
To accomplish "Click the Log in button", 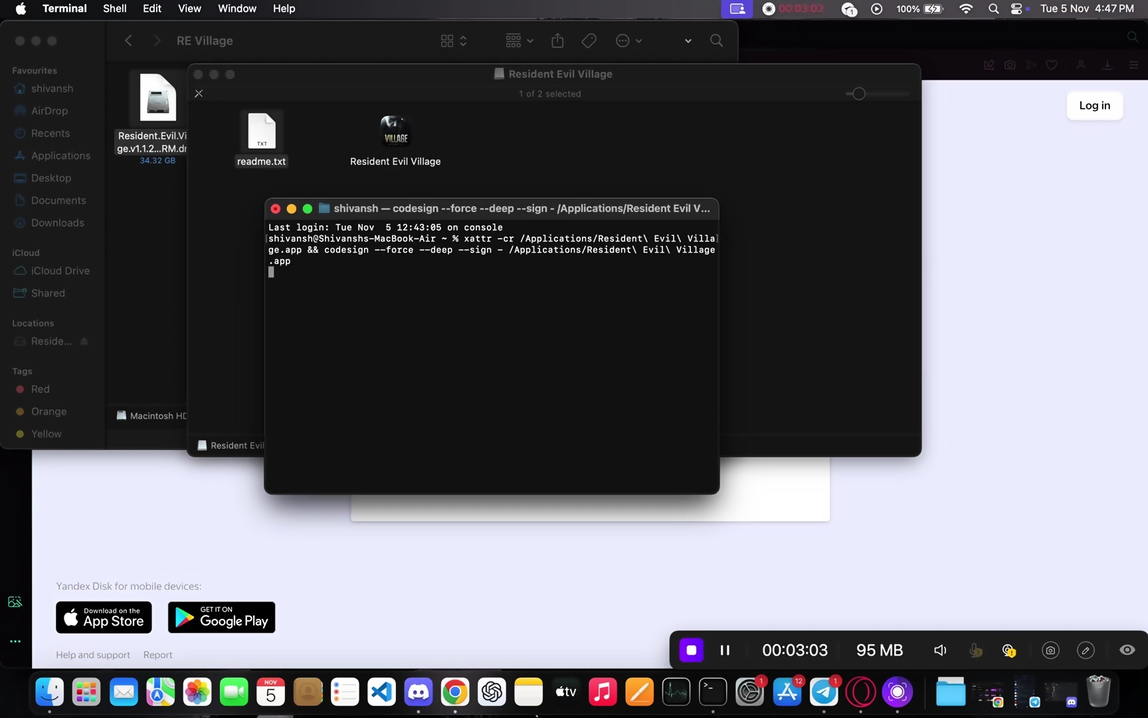I will coord(1094,106).
